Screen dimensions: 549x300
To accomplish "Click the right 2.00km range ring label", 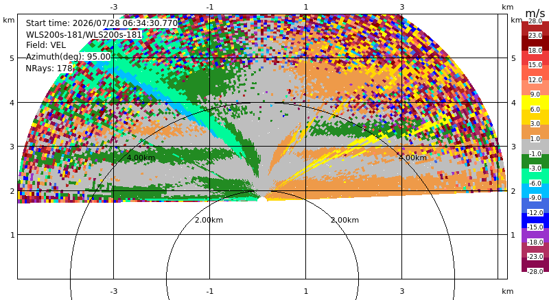I will (x=344, y=220).
